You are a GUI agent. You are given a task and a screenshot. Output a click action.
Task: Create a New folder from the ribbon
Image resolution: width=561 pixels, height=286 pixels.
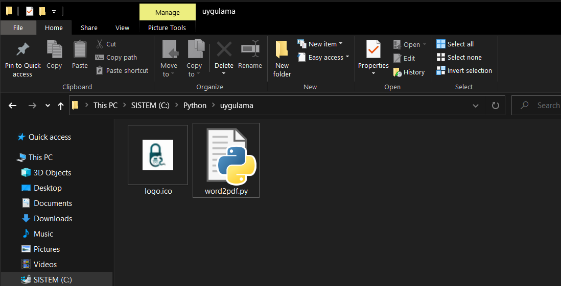pos(282,59)
